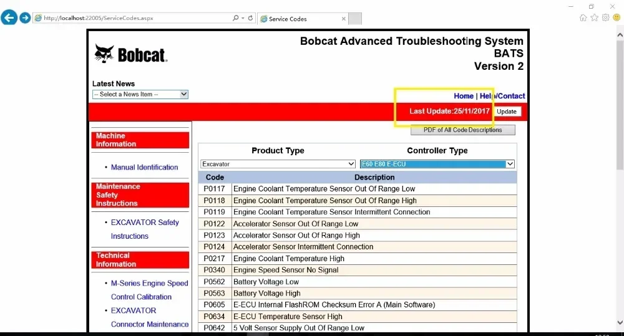Click 'E-ECU Temperature Sensor High' description
Viewport: 624px width, 336px height.
[288, 317]
